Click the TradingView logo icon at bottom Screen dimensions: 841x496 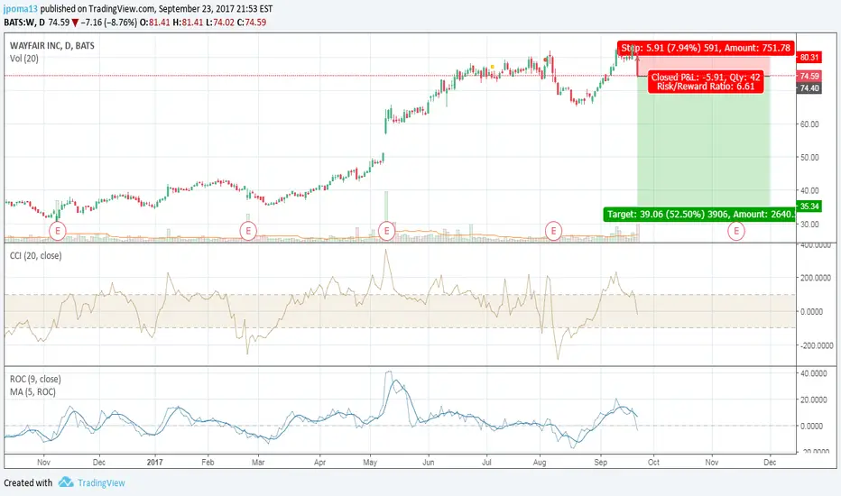[x=66, y=482]
